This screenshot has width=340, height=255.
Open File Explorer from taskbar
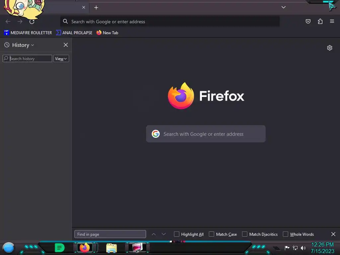112,248
